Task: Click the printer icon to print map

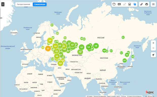Action: click(x=147, y=4)
